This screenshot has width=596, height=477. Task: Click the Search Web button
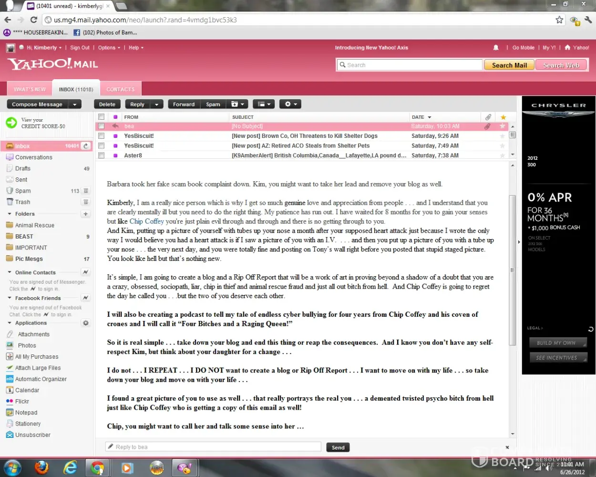tap(561, 65)
